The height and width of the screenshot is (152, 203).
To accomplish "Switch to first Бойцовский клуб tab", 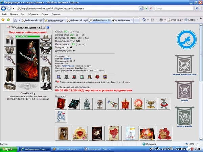I will (32, 20).
